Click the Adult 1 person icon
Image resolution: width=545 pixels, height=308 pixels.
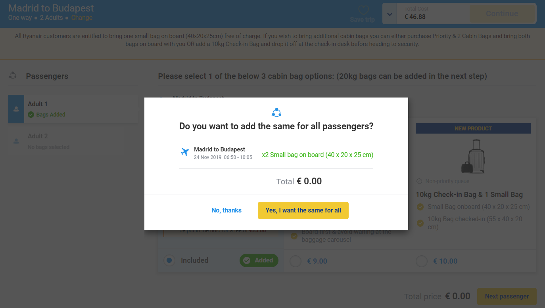(16, 109)
